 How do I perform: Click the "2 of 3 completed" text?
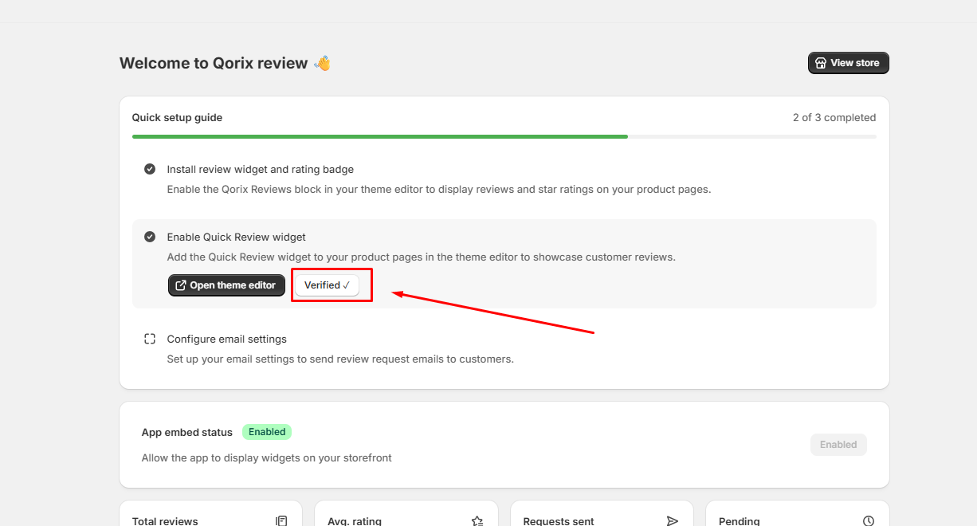tap(834, 117)
